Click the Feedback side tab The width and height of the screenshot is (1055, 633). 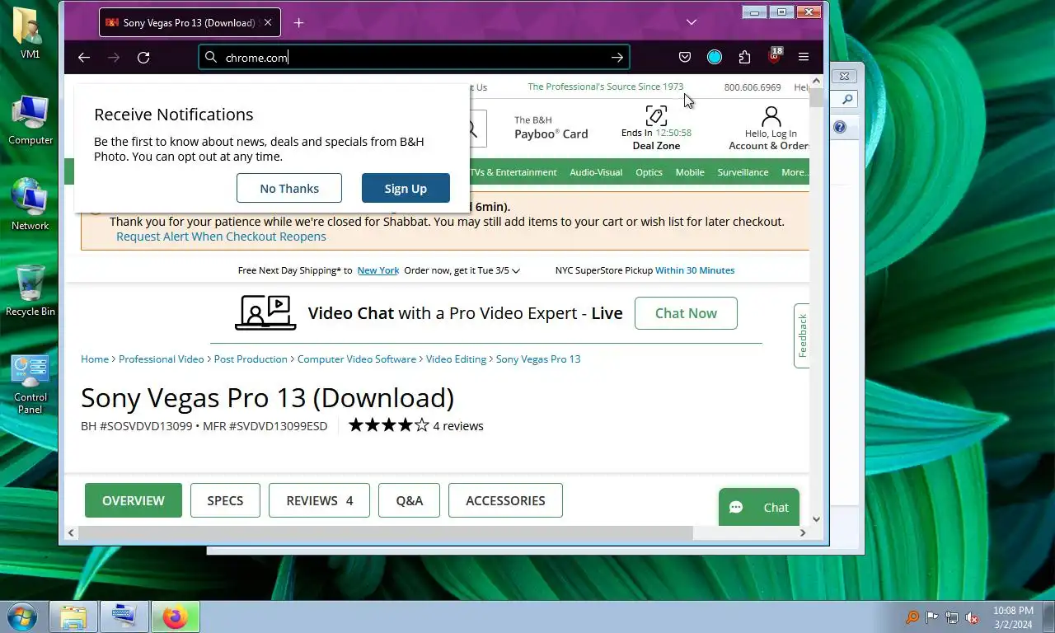[802, 335]
